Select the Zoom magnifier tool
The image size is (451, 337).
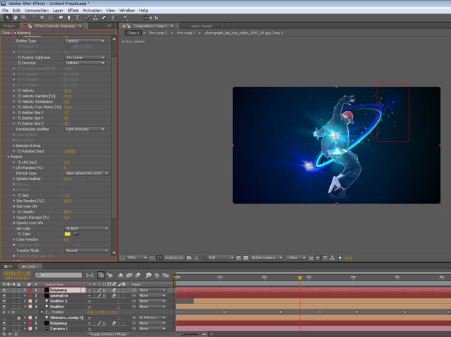point(24,18)
